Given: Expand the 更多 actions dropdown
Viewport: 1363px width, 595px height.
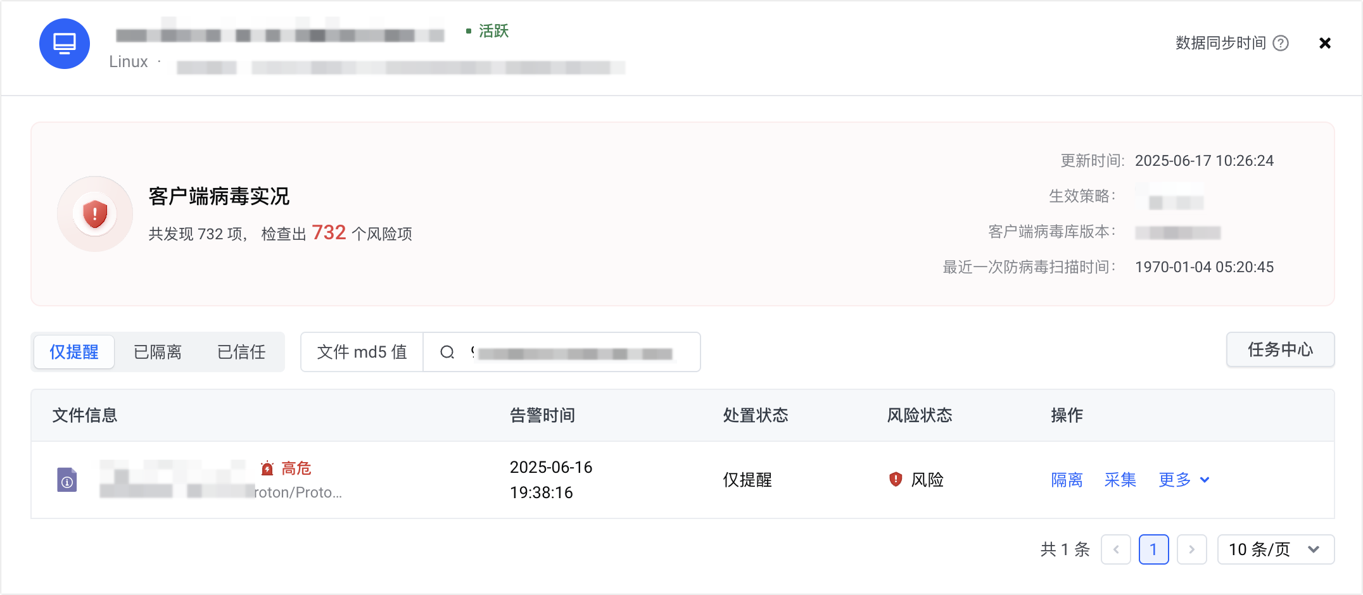Looking at the screenshot, I should (1184, 480).
